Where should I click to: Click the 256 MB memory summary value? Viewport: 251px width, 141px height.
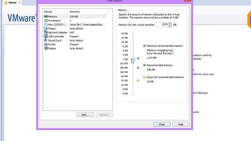(x=74, y=16)
